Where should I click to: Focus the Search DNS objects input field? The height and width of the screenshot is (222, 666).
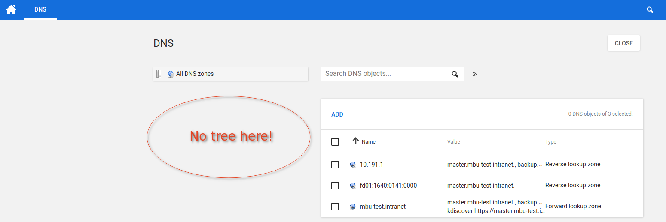click(385, 74)
